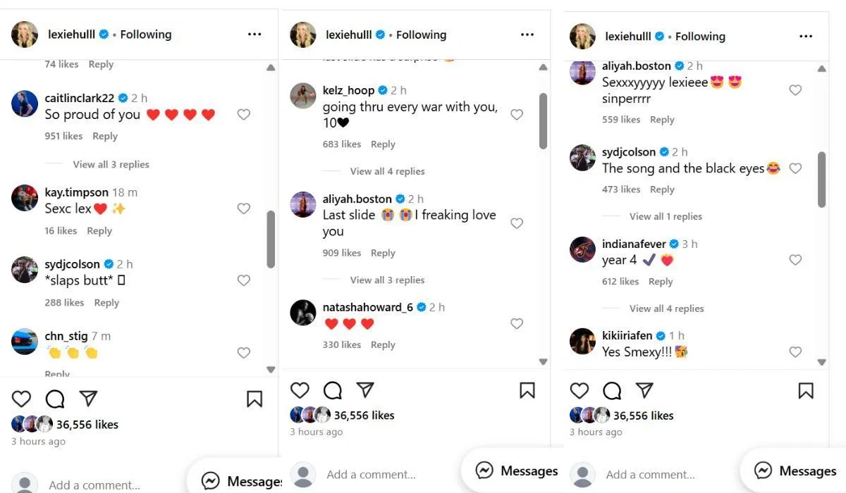
Task: Like the indianafever "year 4" comment
Action: pos(795,260)
